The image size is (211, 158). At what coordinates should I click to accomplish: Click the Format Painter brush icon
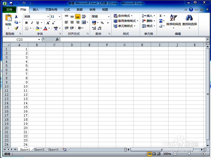(x=16, y=28)
